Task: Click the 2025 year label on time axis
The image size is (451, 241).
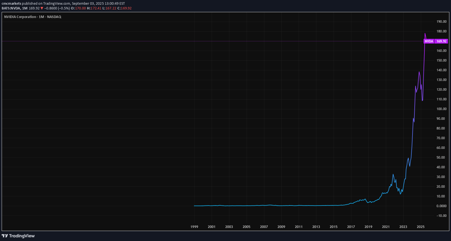Action: point(421,227)
